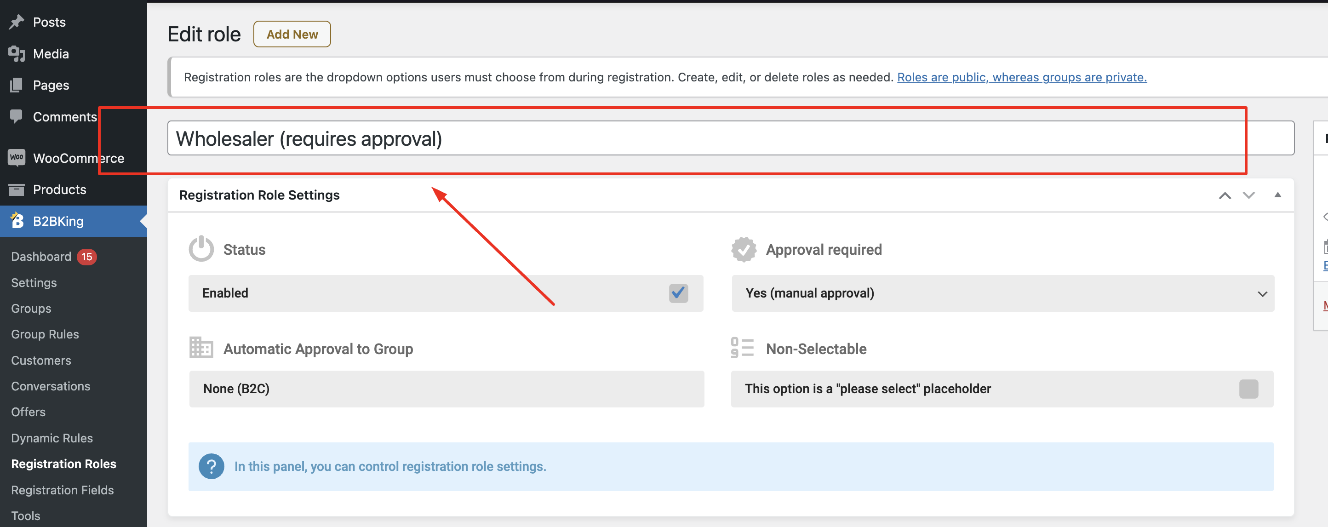Open Dynamic Rules submenu item

(x=52, y=438)
